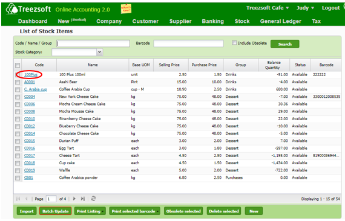
Task: Open the Tax menu
Action: click(316, 21)
